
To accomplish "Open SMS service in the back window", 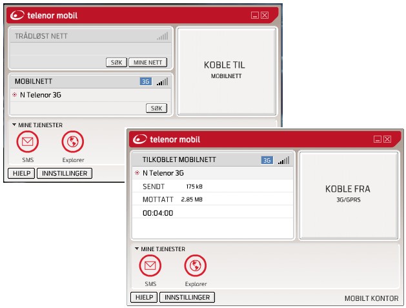I will 28,141.
